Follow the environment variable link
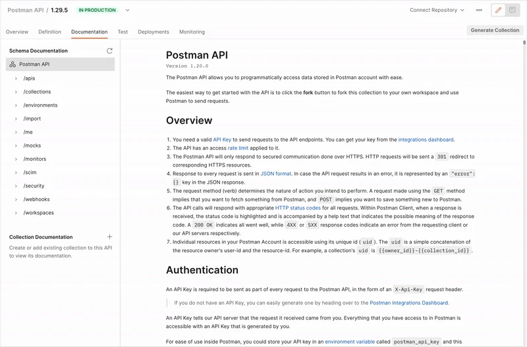This screenshot has width=527, height=347. pos(350,342)
